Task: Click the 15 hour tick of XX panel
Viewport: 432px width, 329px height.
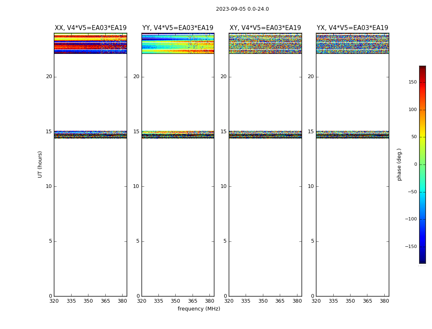Action: point(49,132)
